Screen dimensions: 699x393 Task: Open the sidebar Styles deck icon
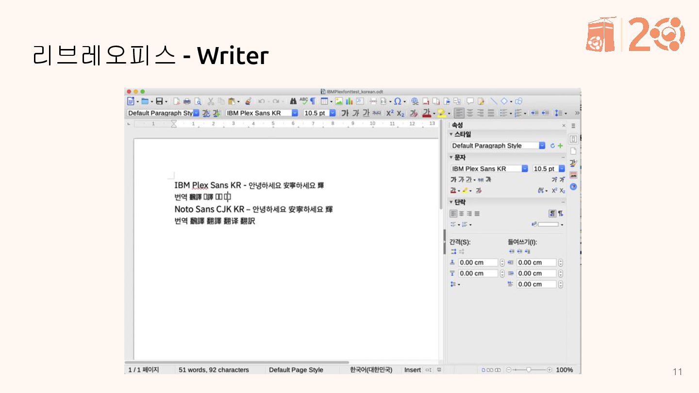click(573, 164)
